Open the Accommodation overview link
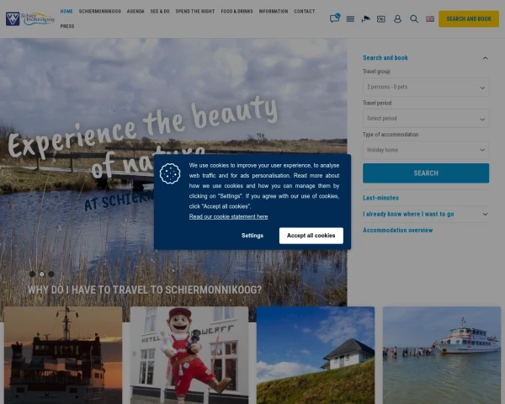Image resolution: width=505 pixels, height=404 pixels. click(398, 230)
